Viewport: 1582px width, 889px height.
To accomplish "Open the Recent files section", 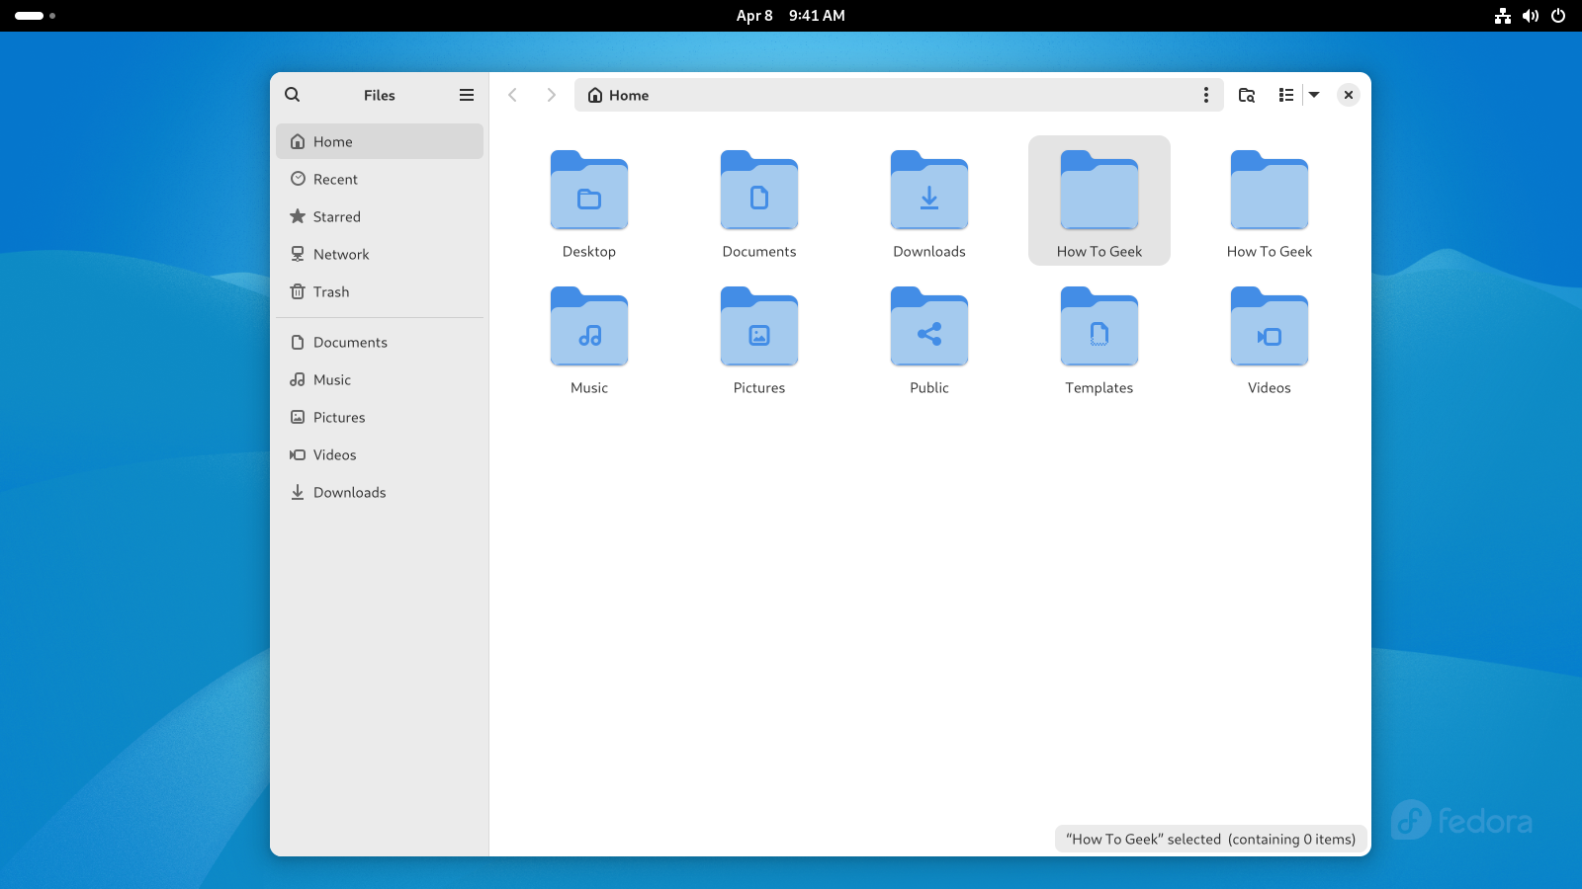I will 334,179.
